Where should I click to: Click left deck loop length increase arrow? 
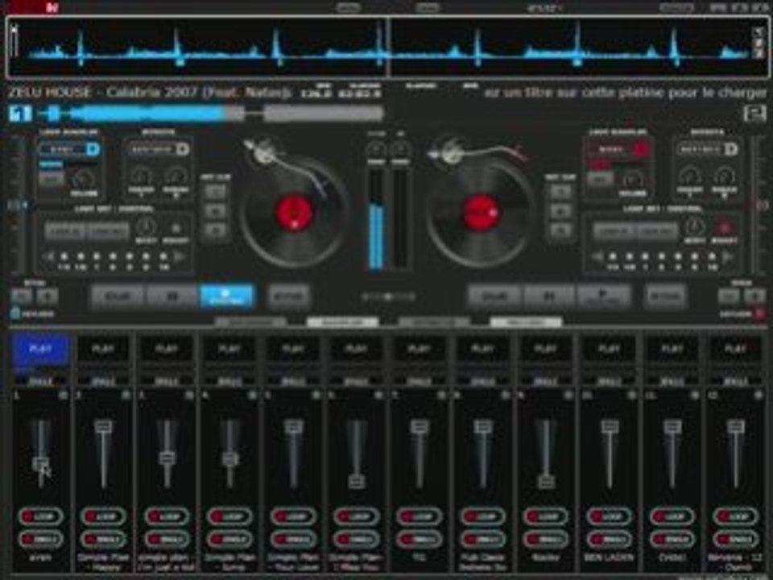pos(179,256)
